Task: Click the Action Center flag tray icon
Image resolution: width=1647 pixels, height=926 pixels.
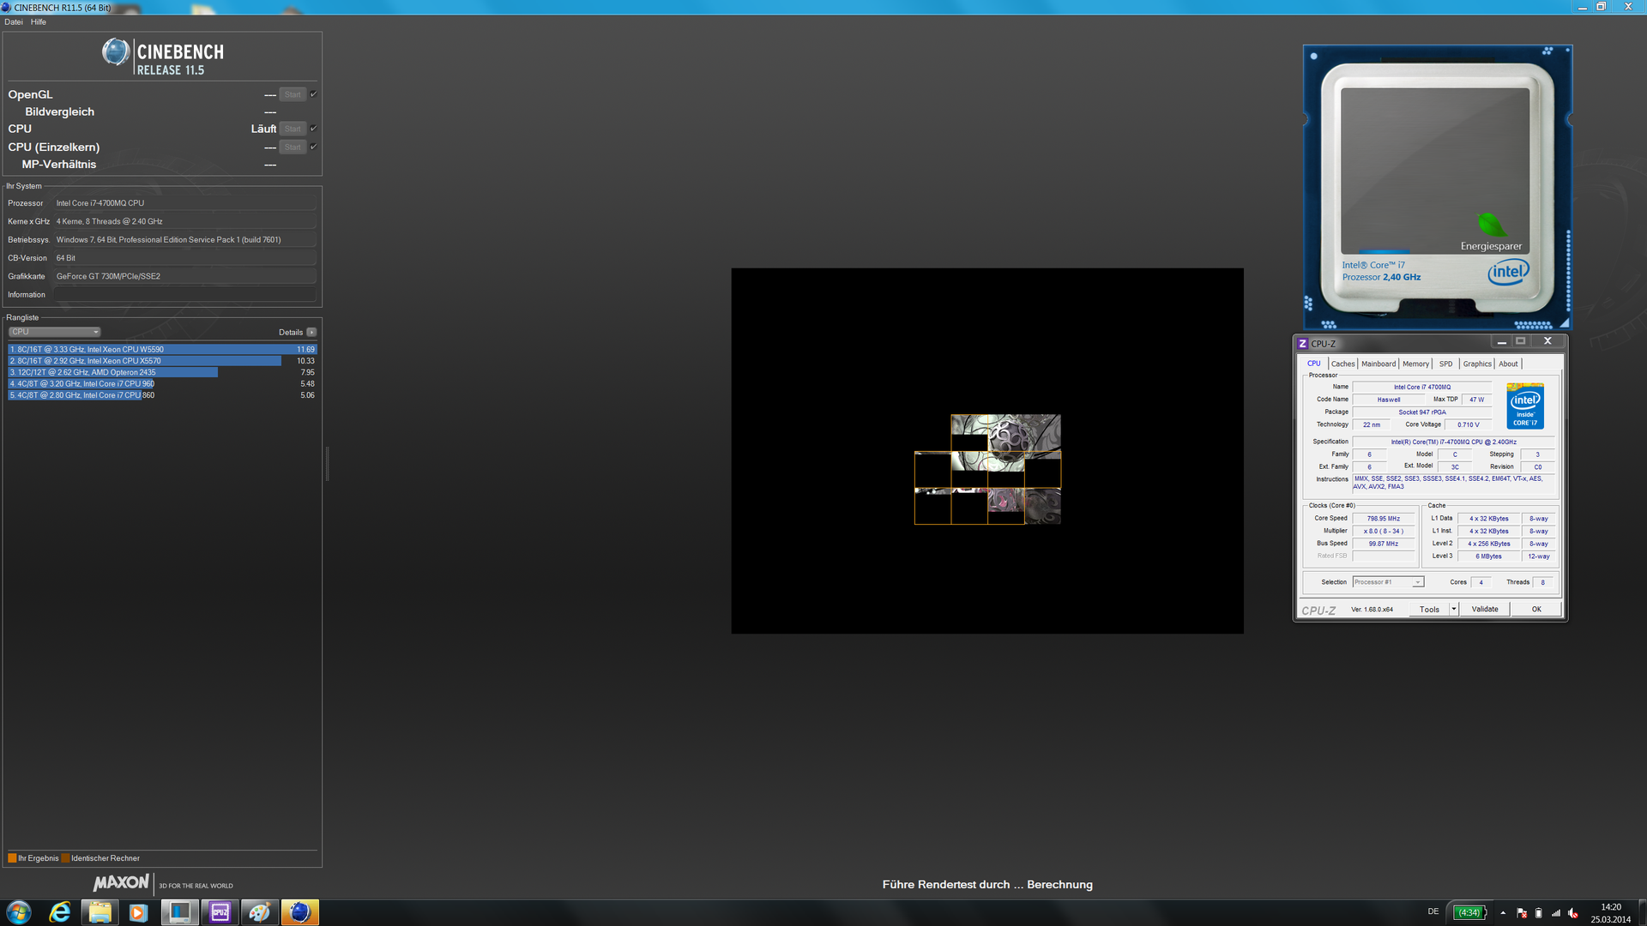Action: click(x=1522, y=913)
